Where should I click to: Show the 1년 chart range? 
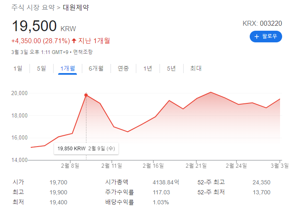click(x=148, y=69)
